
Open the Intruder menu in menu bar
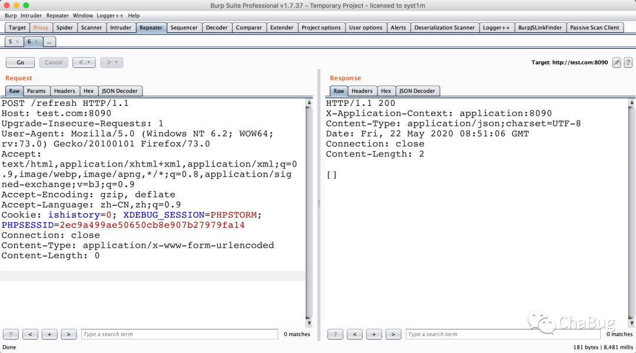(31, 15)
